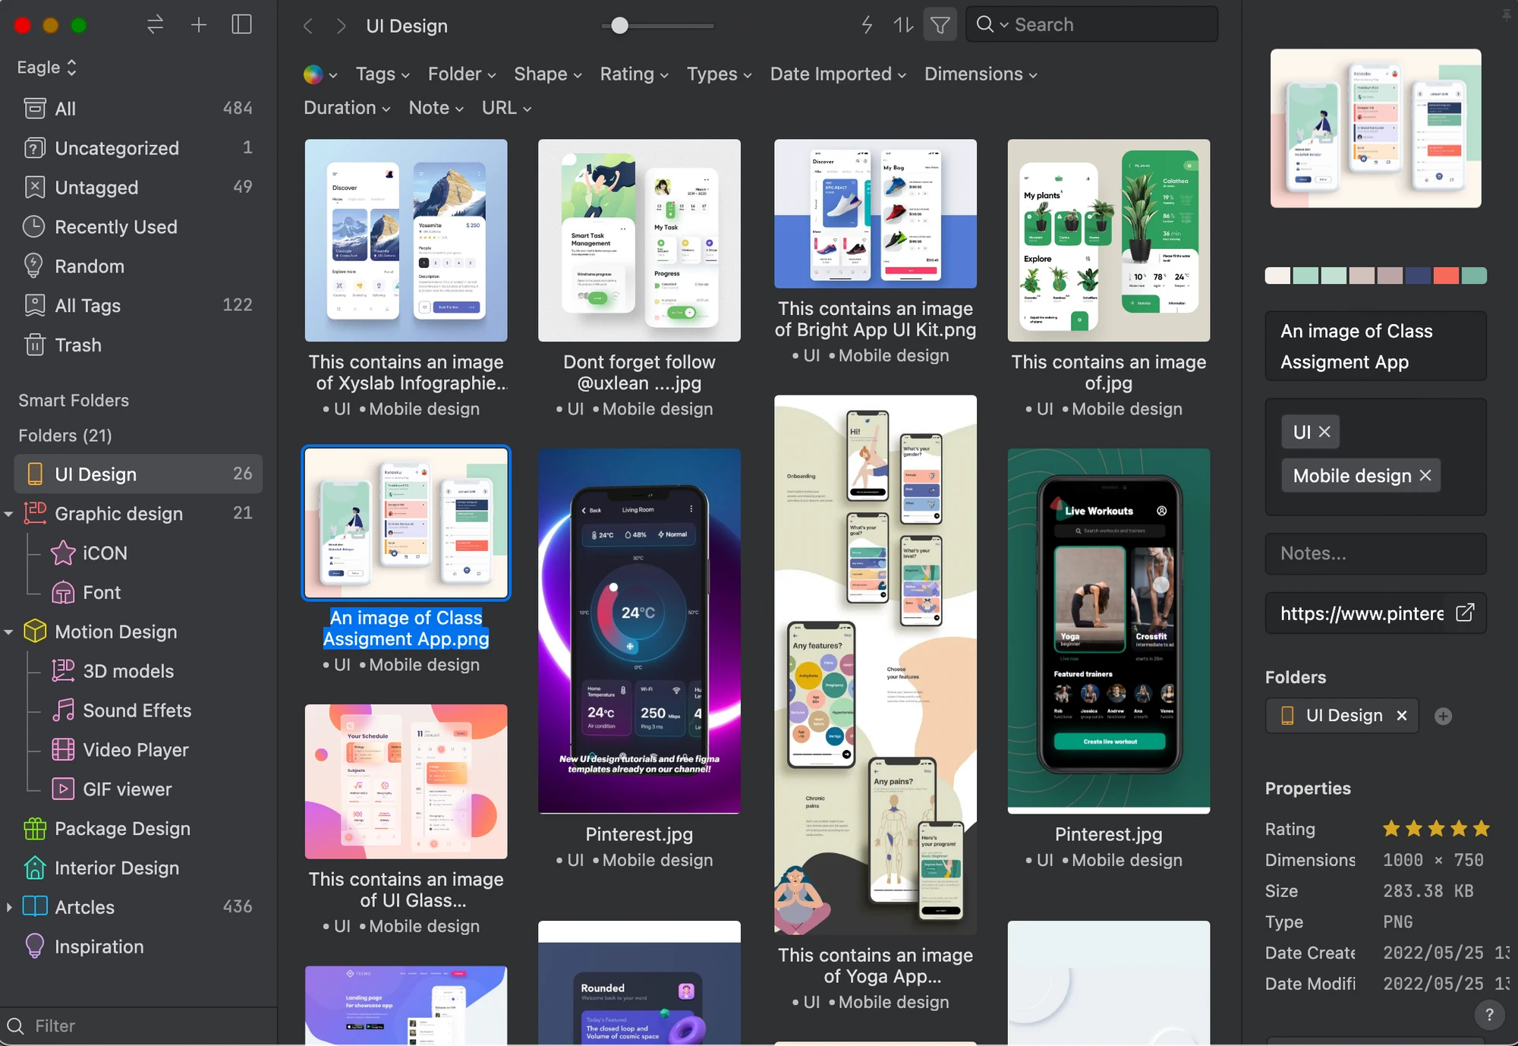The height and width of the screenshot is (1046, 1518).
Task: Expand the Artcles folder tree
Action: click(x=9, y=907)
